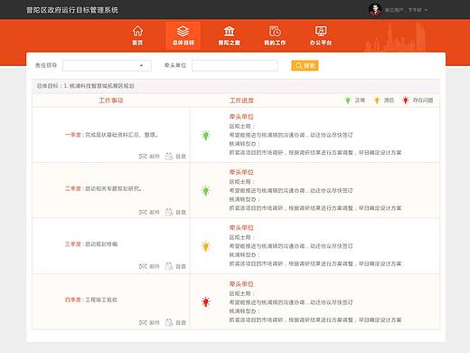Viewport: 470px width, 353px height.
Task: Open 办公平台 via the monitor icon
Action: [x=321, y=31]
